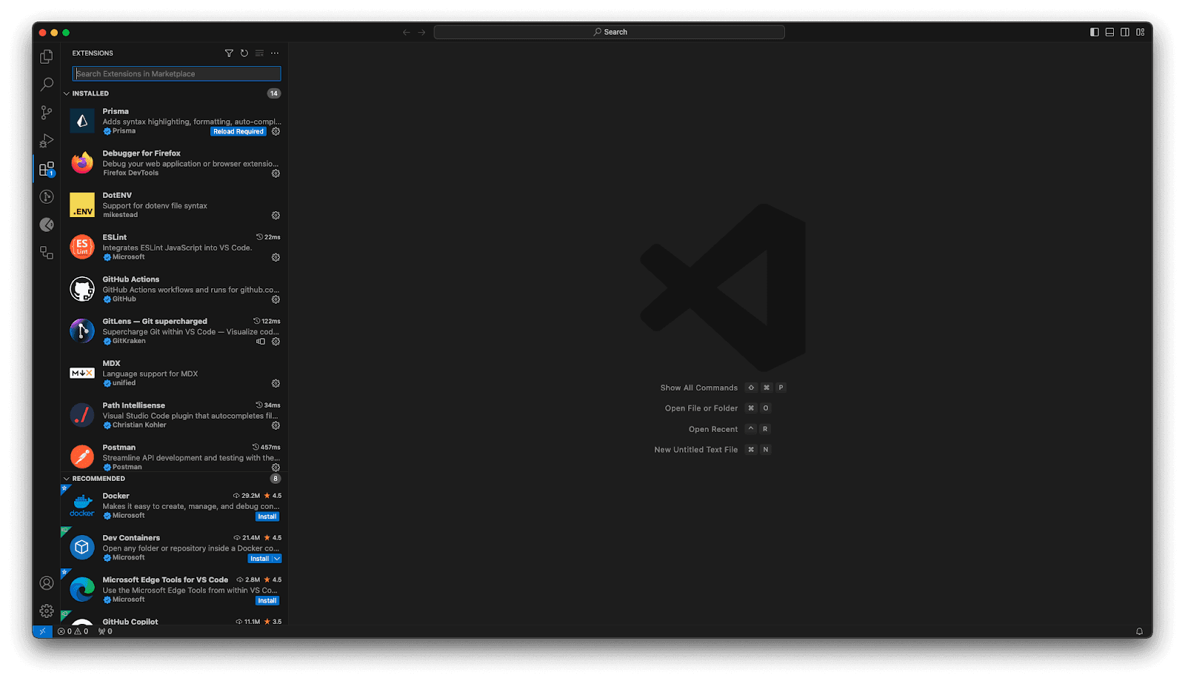
Task: Open the Accounts icon in activity bar
Action: 47,583
